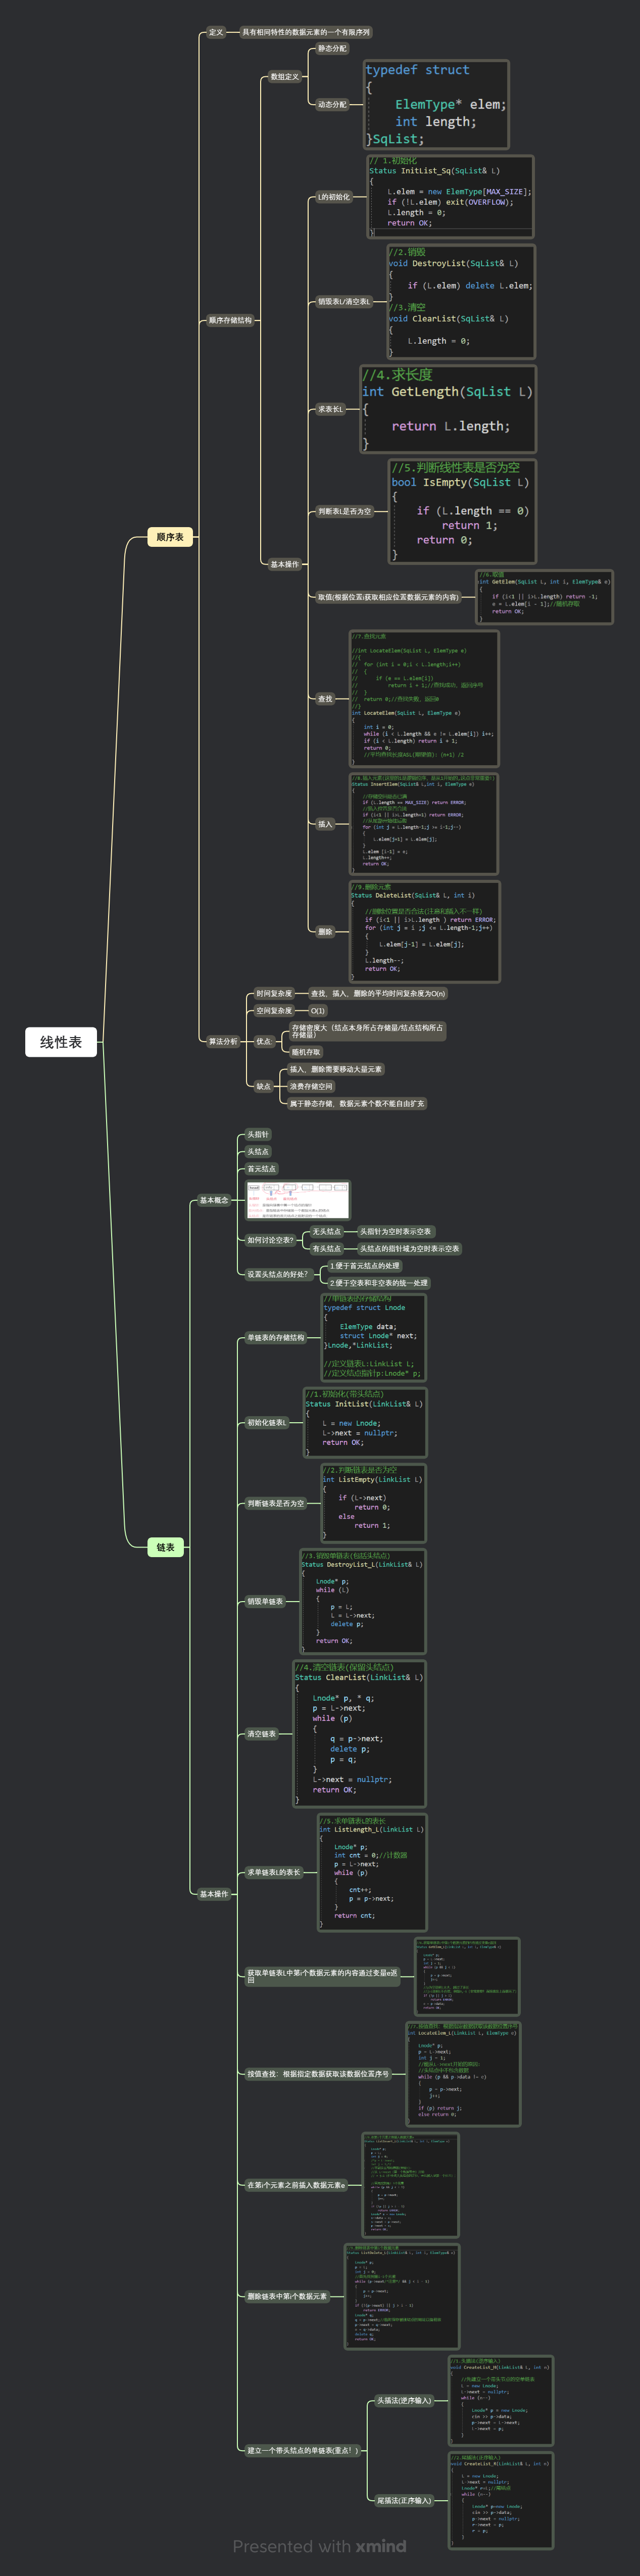Select the 头结点 node
Viewport: 640px width, 2576px height.
pos(258,1151)
